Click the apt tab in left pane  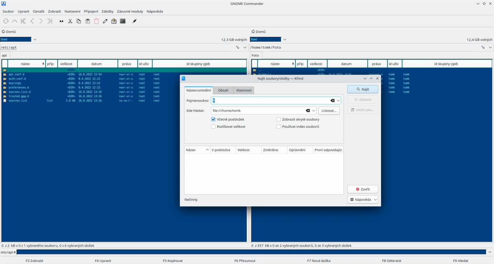click(5, 56)
